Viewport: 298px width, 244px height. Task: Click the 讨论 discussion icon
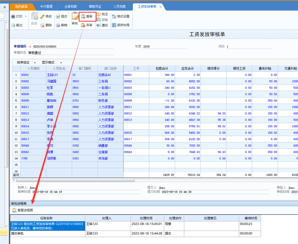pyautogui.click(x=99, y=20)
